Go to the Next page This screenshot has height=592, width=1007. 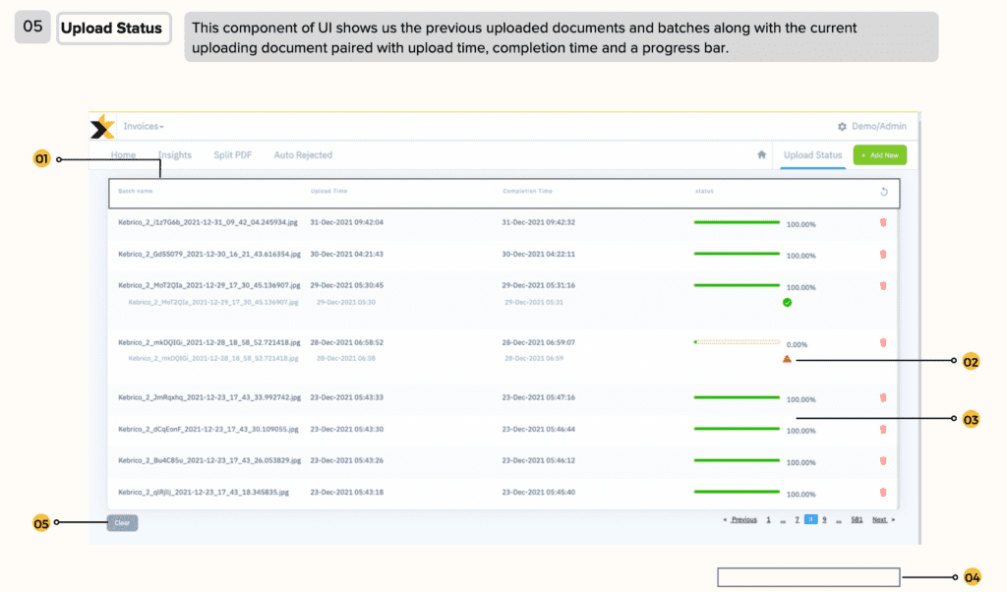(881, 519)
